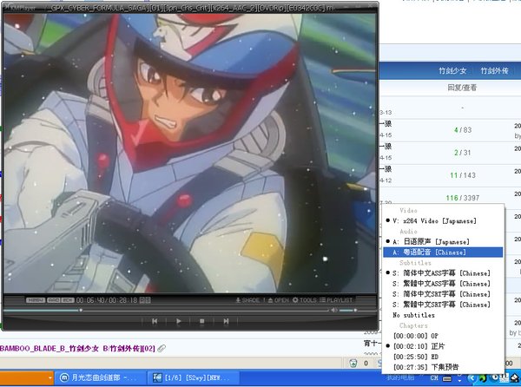Switch to 月光恋曲 taskbar window

click(101, 377)
